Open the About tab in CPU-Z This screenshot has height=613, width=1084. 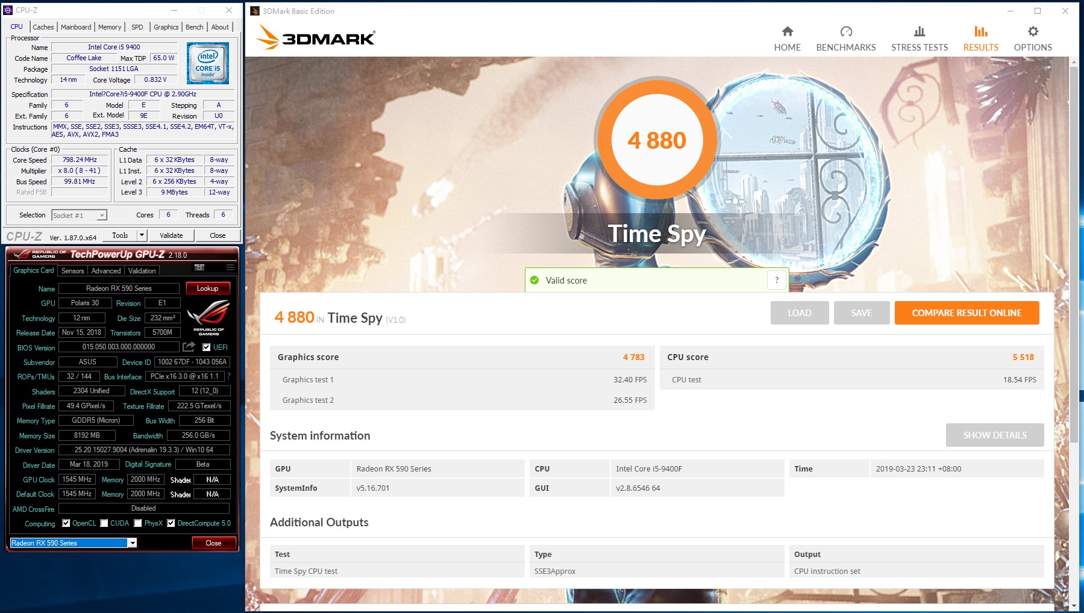[x=220, y=27]
